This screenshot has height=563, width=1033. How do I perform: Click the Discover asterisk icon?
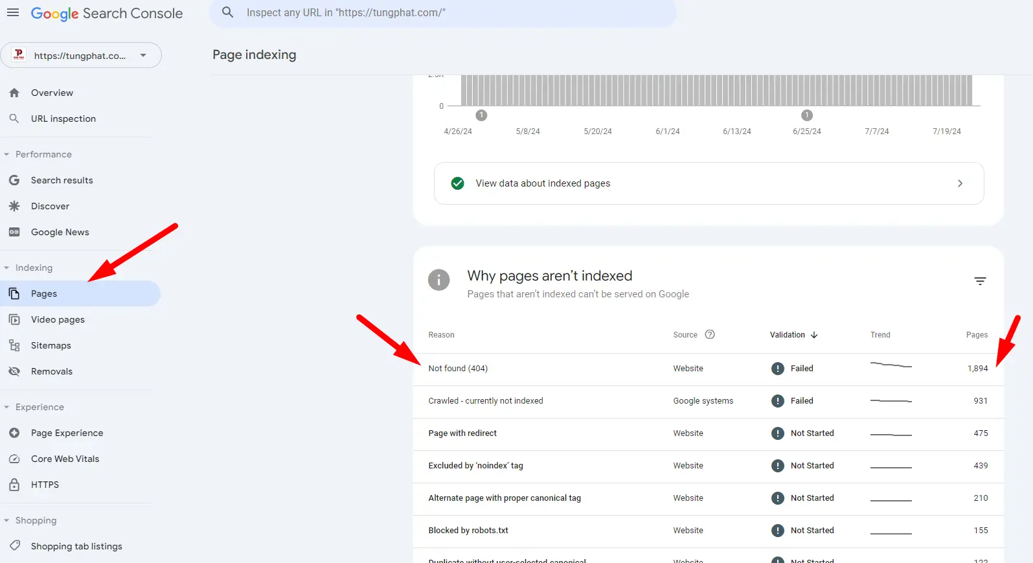[x=14, y=206]
